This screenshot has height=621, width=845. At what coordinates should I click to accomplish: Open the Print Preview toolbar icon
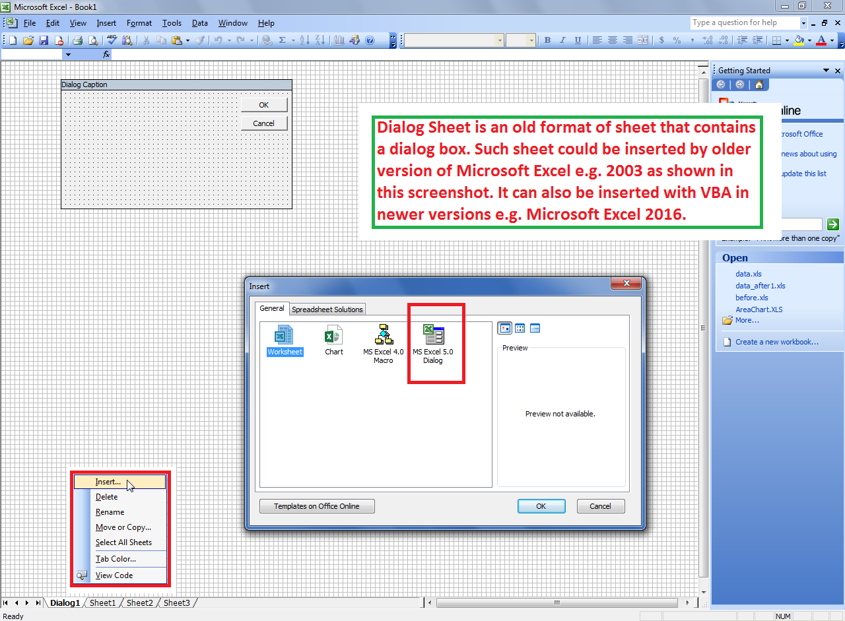click(92, 40)
